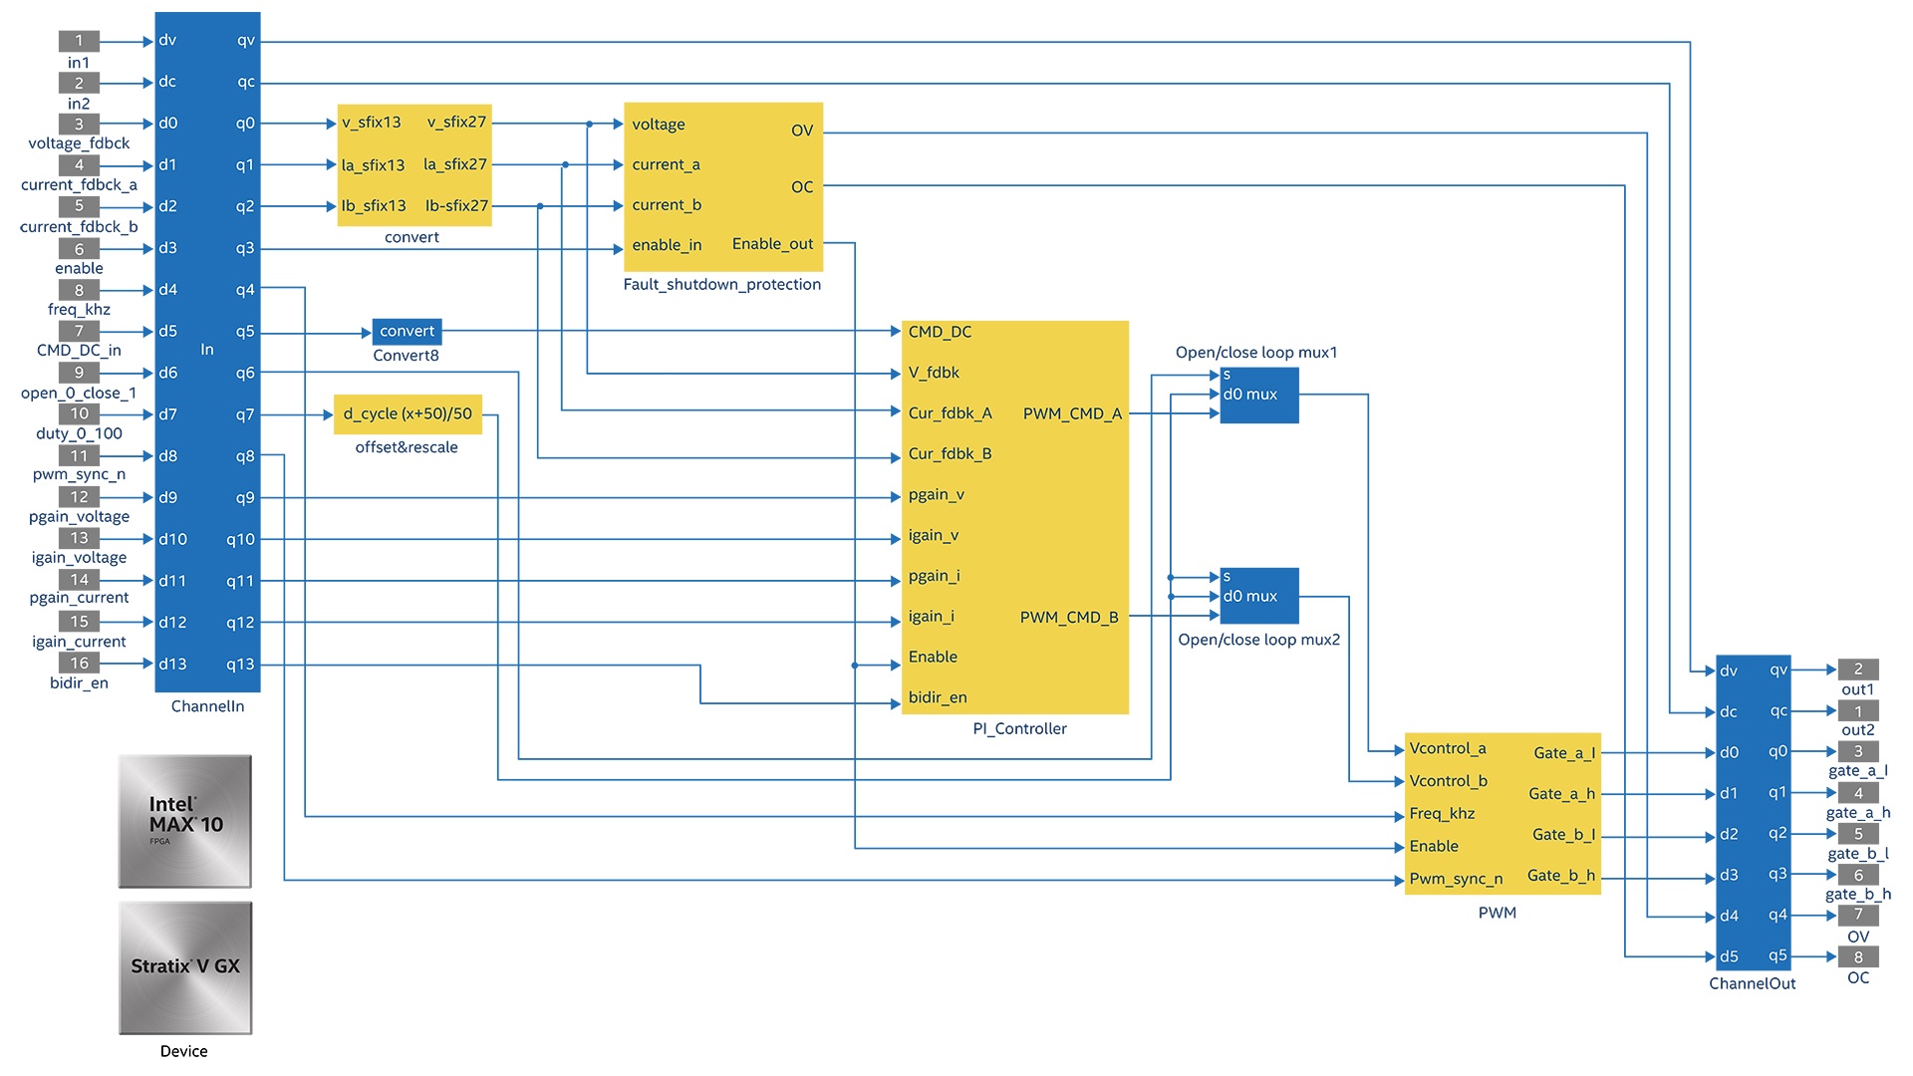Expand the PI_Controller Enable input
1913x1076 pixels.
click(932, 657)
